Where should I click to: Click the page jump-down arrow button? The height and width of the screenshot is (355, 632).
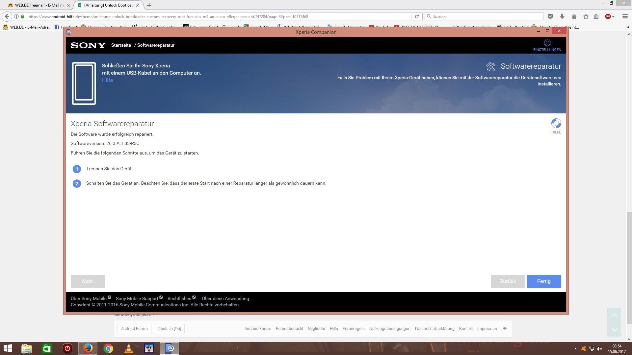614,329
